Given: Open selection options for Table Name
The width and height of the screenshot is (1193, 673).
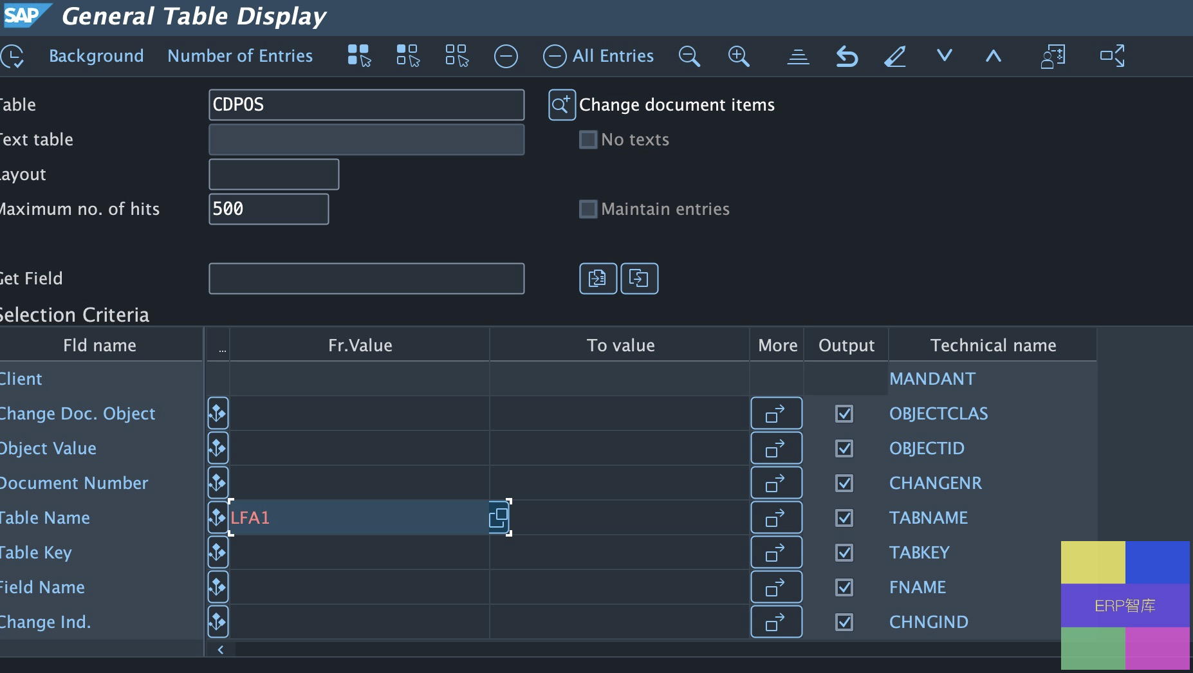Looking at the screenshot, I should (x=218, y=517).
